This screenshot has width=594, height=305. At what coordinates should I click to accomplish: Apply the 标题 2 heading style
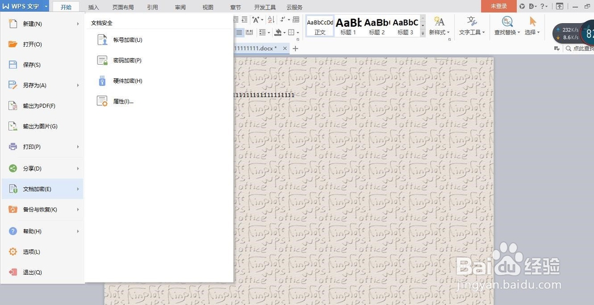point(377,25)
